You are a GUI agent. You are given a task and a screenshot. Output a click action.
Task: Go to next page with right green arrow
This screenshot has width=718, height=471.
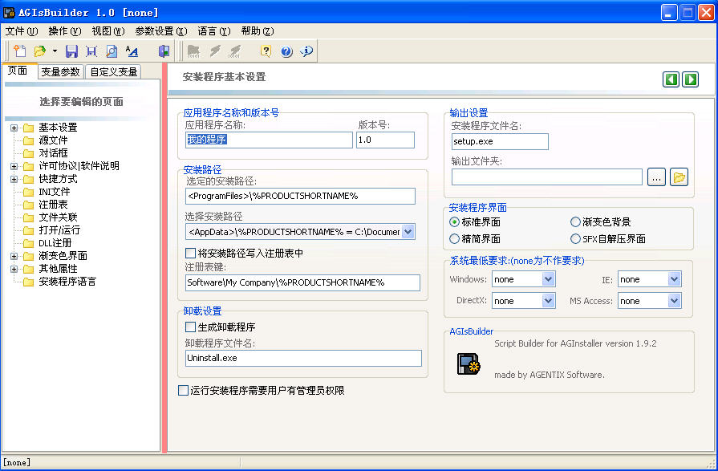tap(690, 79)
